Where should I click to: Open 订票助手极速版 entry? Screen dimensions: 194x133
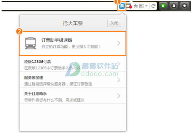[x=73, y=43]
